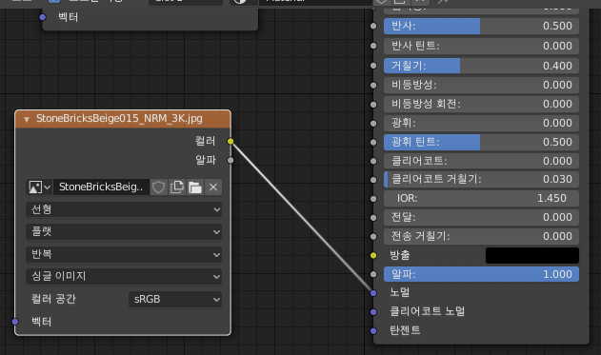Adjust the 반사 틴트 value field
601x355 pixels.
pos(481,46)
